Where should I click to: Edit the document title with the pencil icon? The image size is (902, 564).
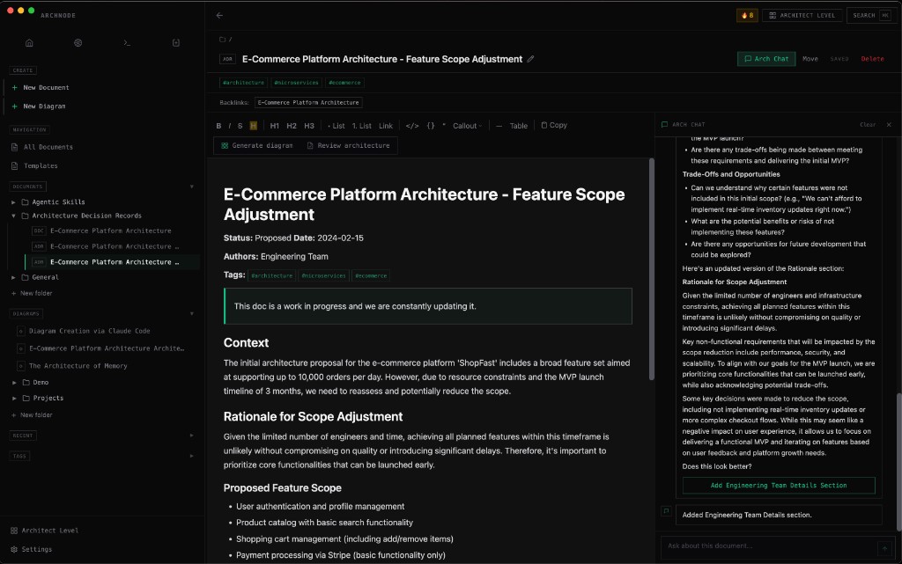(530, 59)
